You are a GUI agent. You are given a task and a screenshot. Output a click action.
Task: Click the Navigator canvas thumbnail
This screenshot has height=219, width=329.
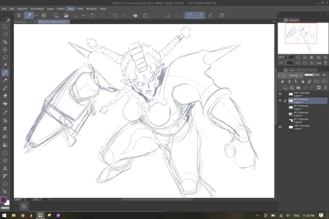(x=303, y=38)
